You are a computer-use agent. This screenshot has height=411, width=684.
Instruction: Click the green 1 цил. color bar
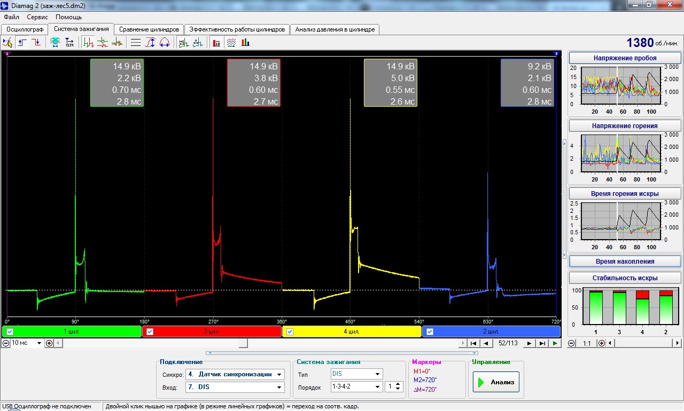click(x=72, y=331)
